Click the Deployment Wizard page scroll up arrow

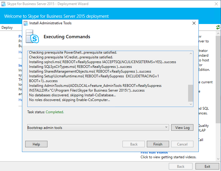(x=218, y=33)
